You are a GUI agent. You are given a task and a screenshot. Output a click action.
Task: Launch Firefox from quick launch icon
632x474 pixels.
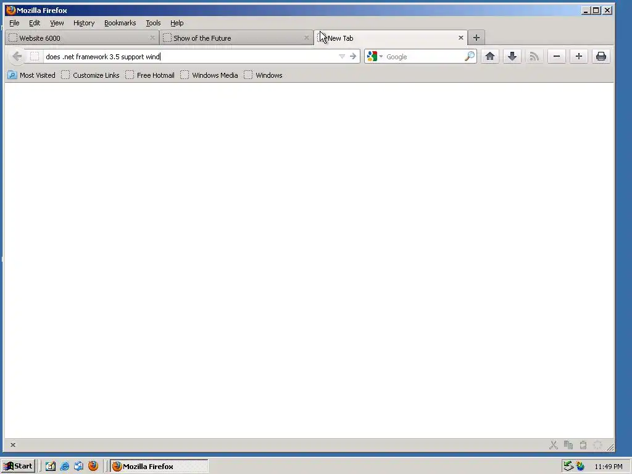(93, 466)
